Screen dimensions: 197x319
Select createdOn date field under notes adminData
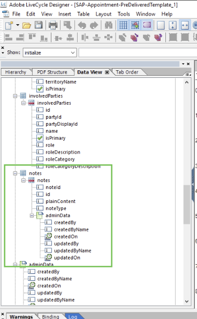pos(66,237)
